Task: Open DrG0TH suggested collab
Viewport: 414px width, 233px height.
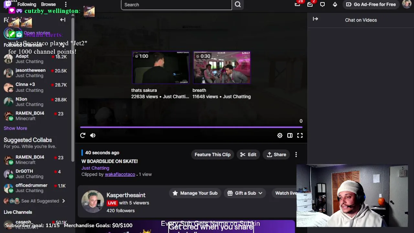Action: 36,174
